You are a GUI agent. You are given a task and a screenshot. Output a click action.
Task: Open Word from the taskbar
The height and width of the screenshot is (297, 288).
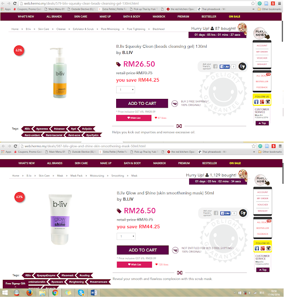coord(94,293)
